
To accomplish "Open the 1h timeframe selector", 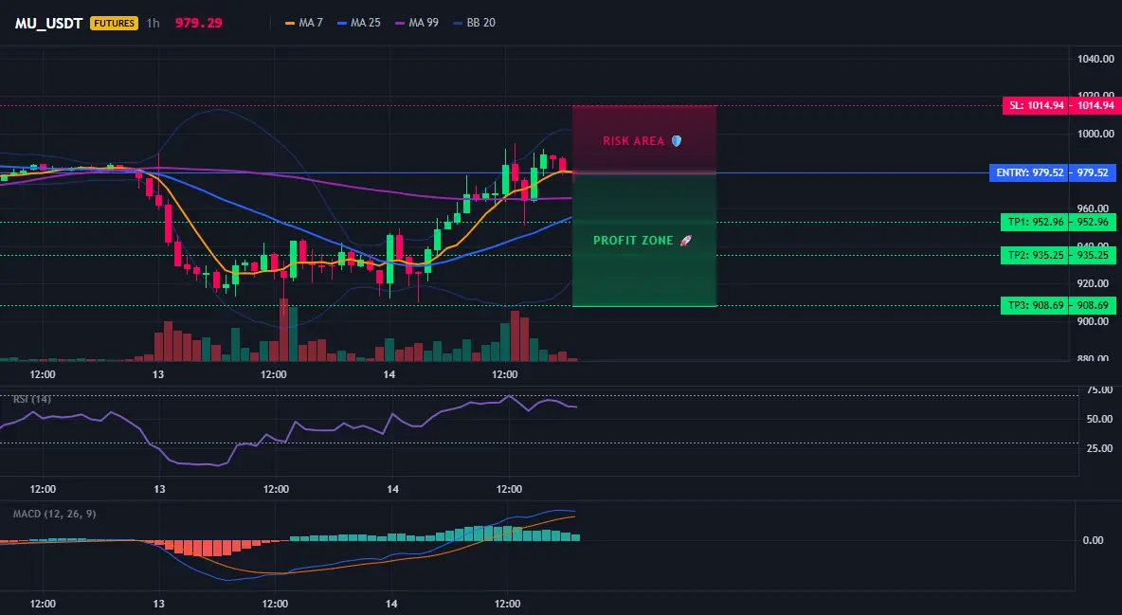I will 153,23.
